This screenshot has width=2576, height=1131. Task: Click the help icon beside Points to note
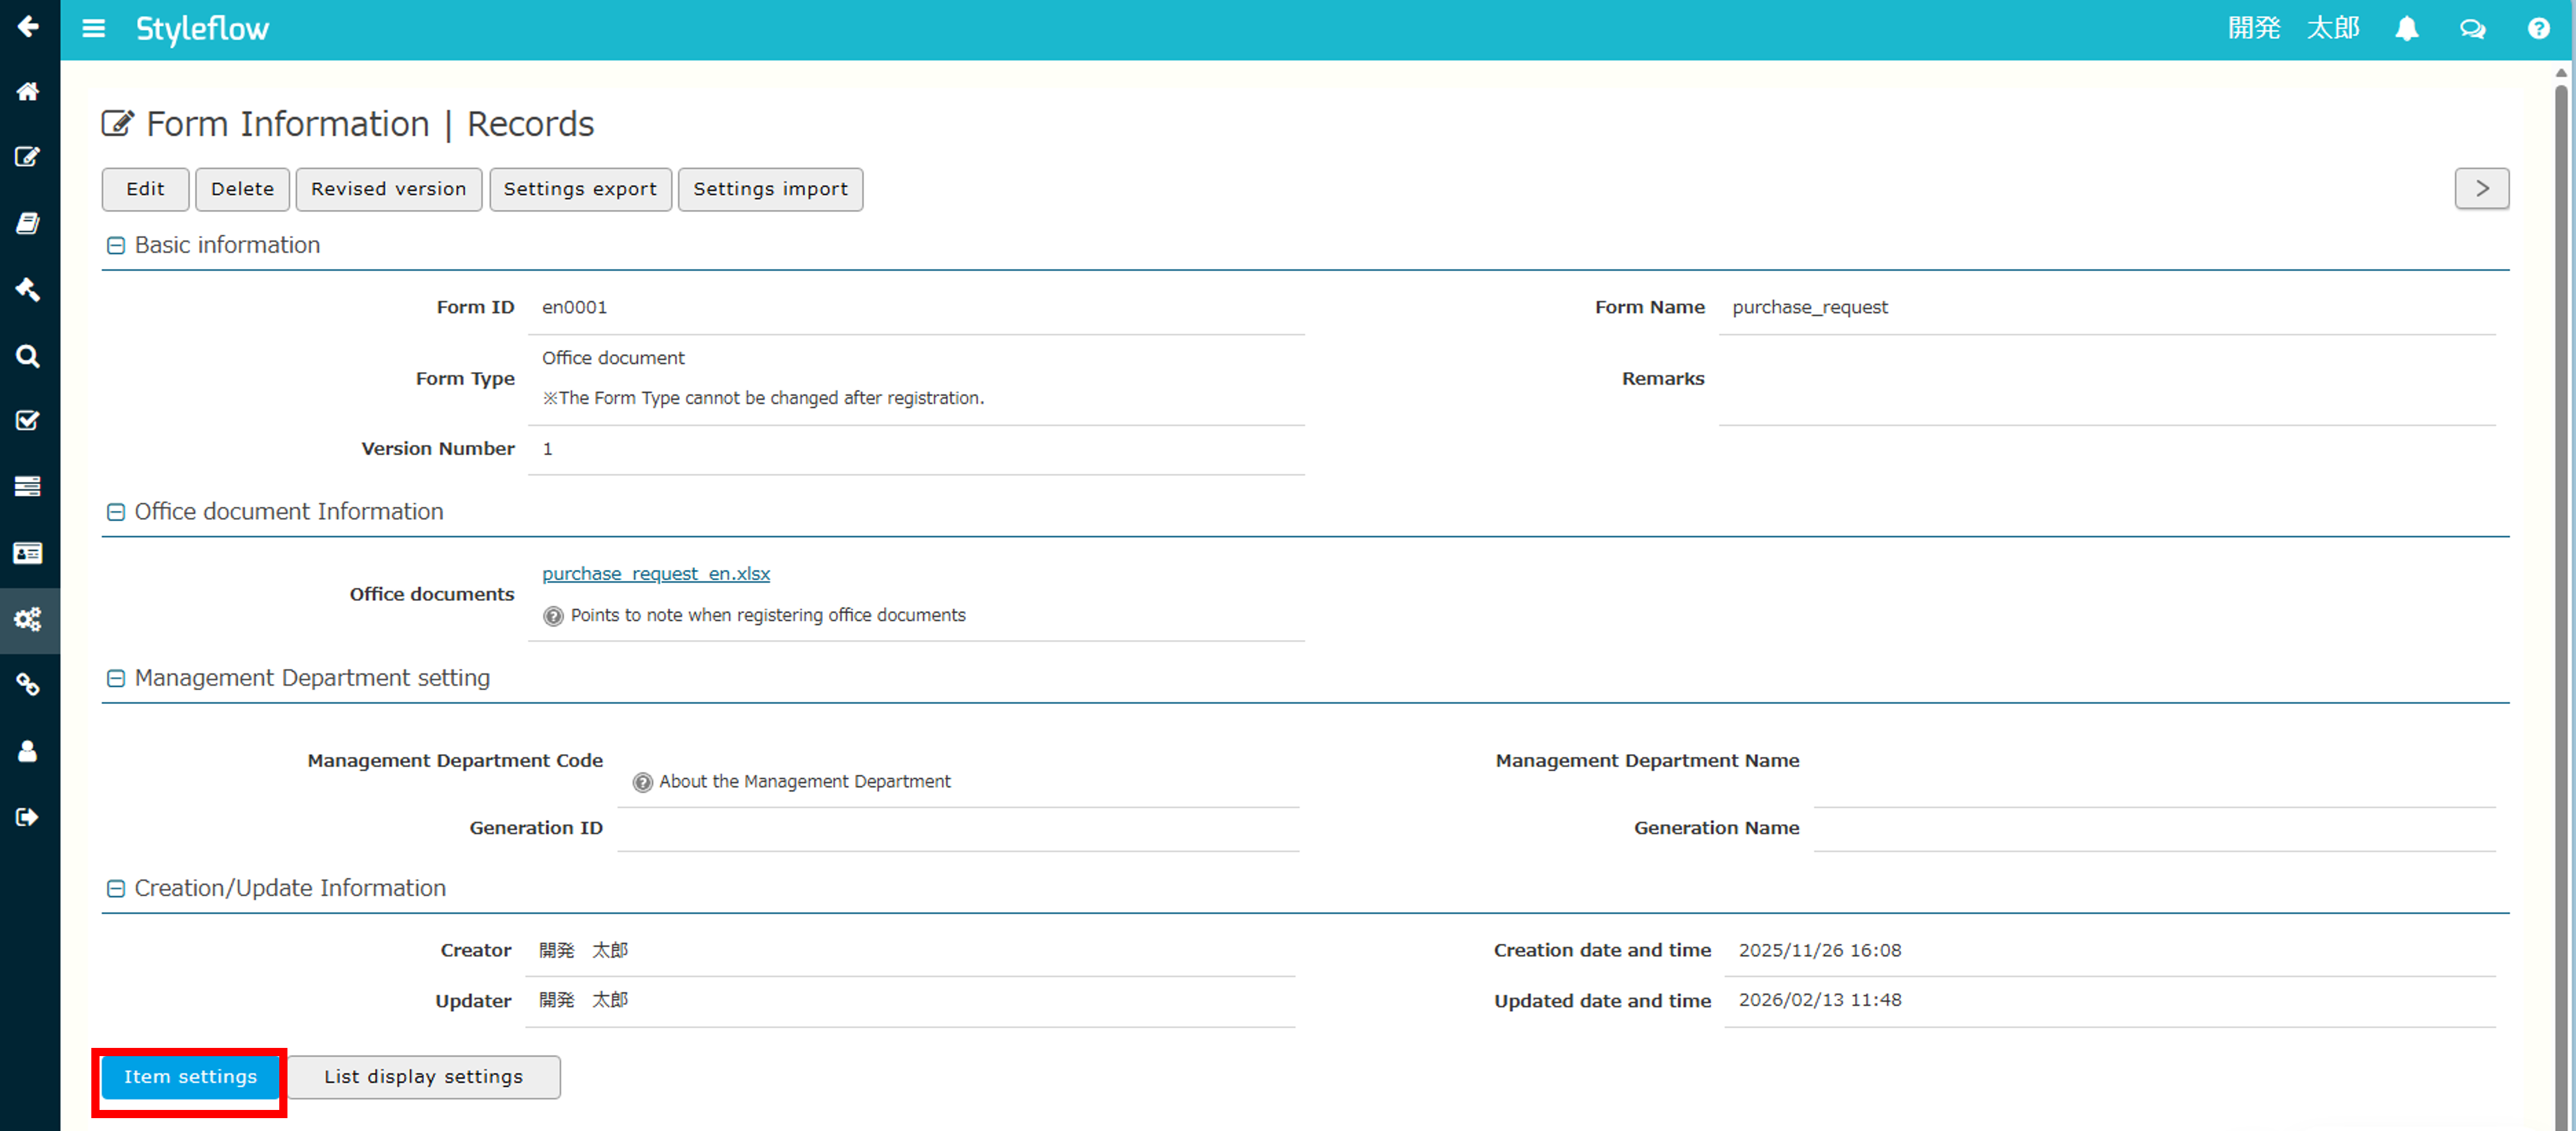[x=553, y=617]
